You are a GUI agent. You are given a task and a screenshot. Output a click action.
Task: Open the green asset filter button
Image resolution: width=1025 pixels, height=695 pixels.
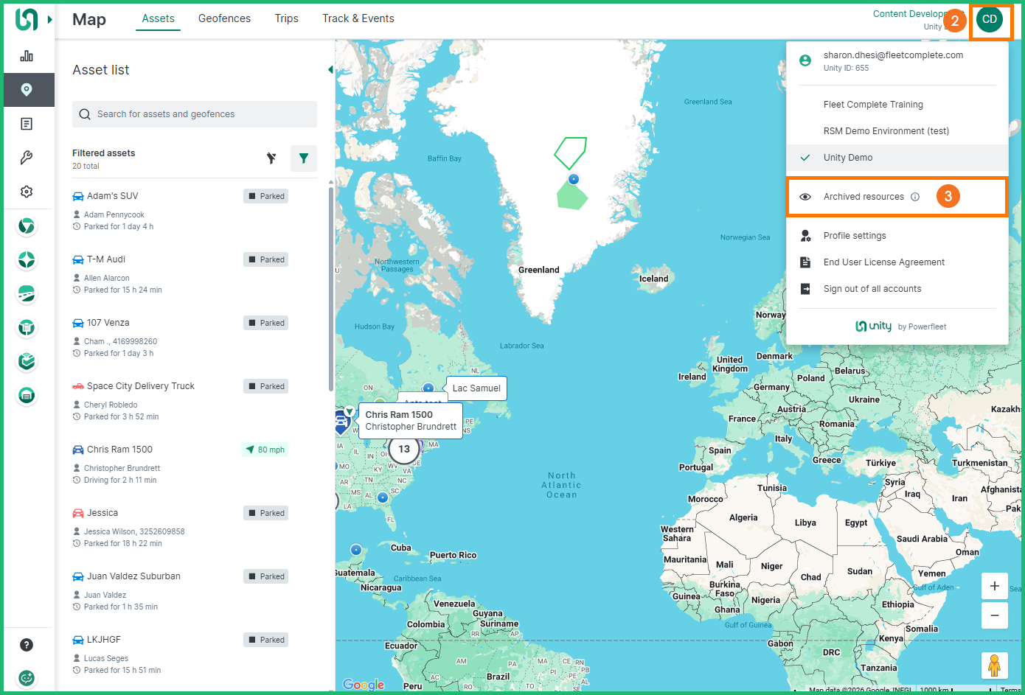coord(304,158)
